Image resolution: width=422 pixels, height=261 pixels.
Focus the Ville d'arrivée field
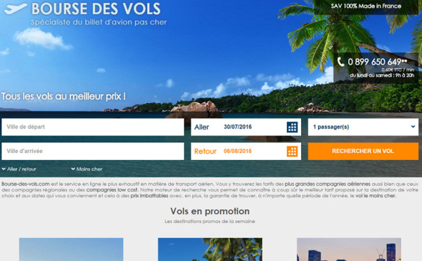pos(93,151)
